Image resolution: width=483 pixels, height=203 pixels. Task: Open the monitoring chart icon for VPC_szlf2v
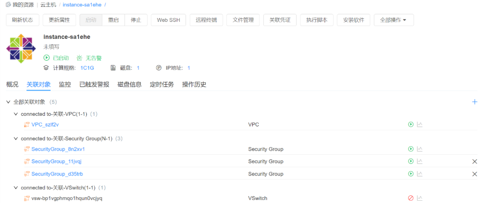tap(419, 124)
